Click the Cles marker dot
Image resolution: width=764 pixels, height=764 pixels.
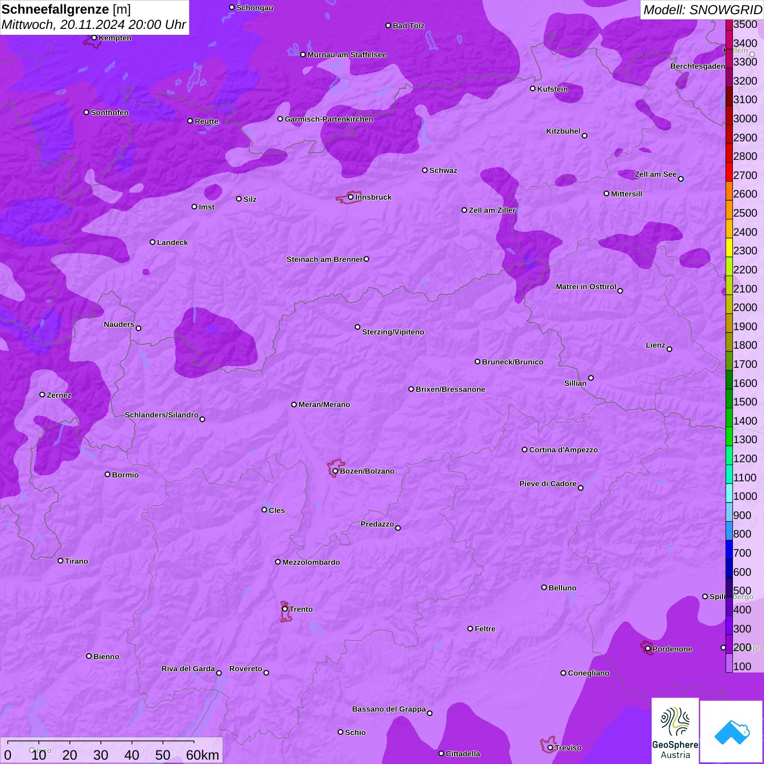(264, 510)
